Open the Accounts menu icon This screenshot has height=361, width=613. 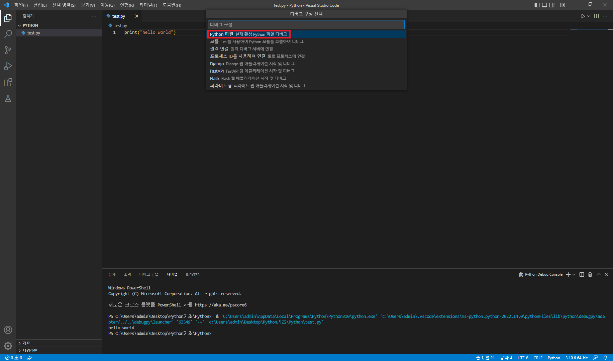(x=8, y=330)
